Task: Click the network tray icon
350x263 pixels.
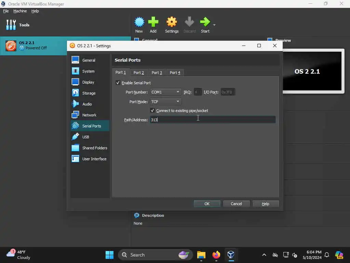Action: [286, 255]
